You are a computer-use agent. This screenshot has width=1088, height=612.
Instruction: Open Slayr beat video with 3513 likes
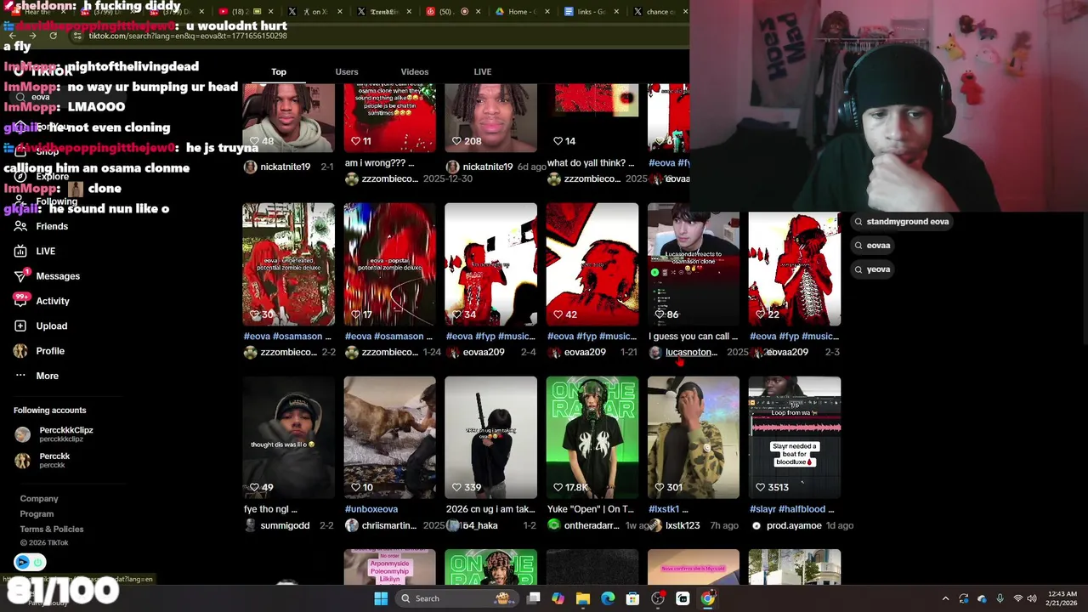coord(794,437)
